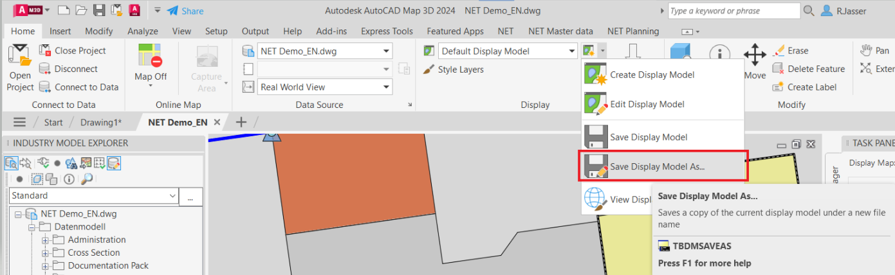Viewport: 895px width, 275px height.
Task: Select Save Display Model menu entry
Action: click(663, 137)
